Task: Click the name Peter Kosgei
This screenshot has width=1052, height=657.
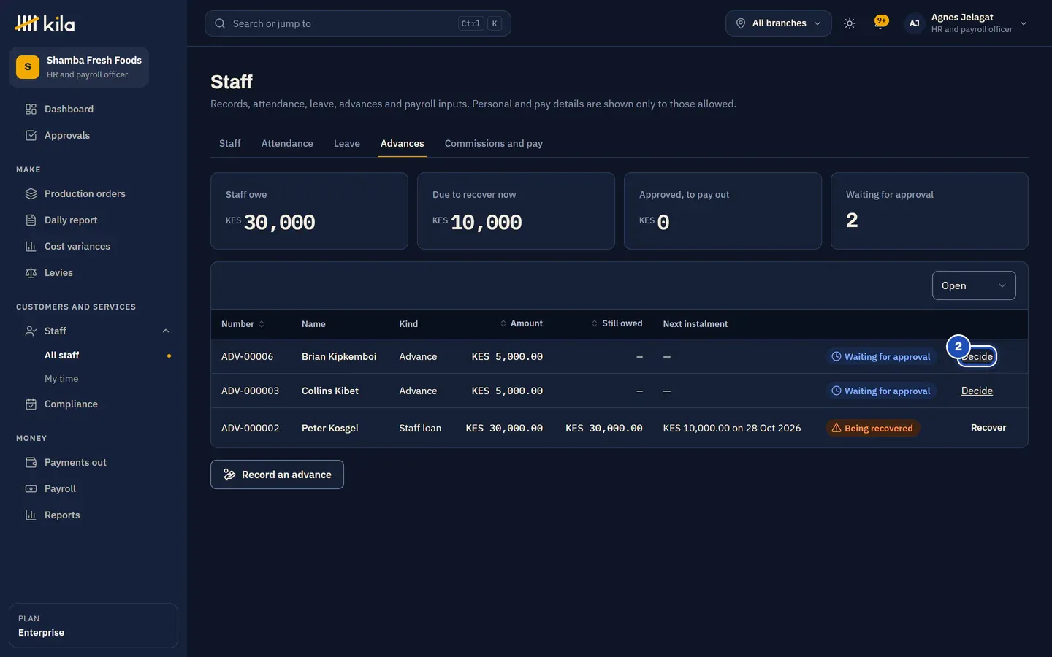Action: [x=329, y=428]
